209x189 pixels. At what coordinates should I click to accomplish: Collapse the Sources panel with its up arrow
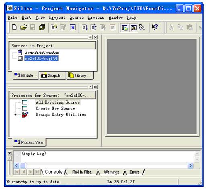coord(90,37)
